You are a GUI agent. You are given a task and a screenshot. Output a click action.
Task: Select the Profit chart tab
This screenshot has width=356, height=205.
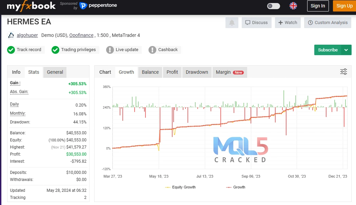(x=172, y=72)
